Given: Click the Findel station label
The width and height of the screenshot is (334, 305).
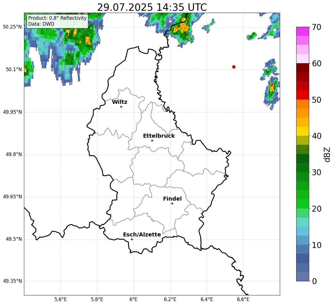Looking at the screenshot, I should 172,199.
